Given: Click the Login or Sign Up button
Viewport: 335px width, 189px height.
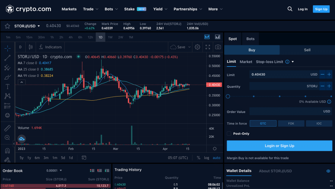Looking at the screenshot, I should pos(280,146).
